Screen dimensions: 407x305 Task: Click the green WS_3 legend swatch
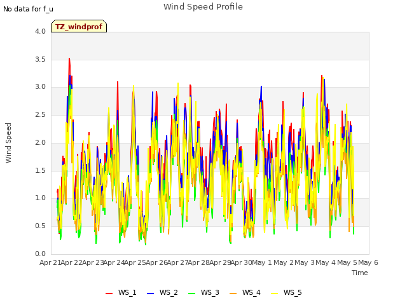191,294
